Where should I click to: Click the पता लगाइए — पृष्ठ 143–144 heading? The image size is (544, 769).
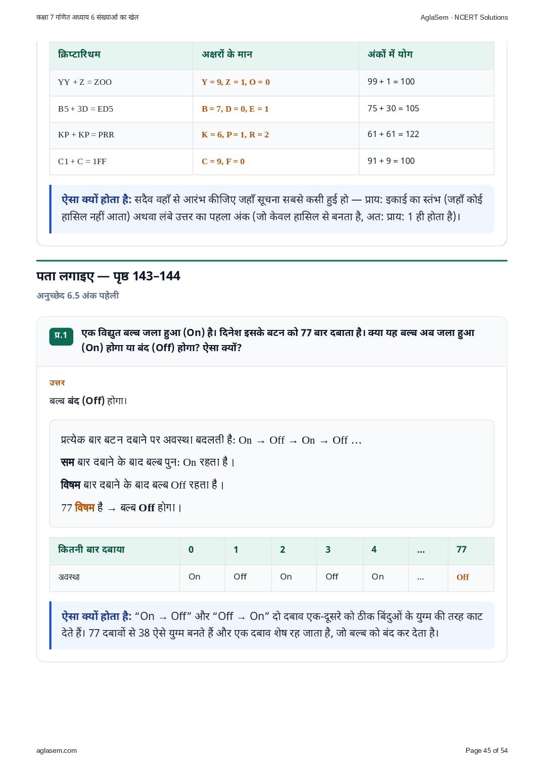pyautogui.click(x=108, y=276)
